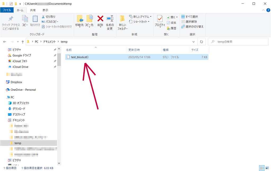This screenshot has width=271, height=171.
Task: Create a new folder with 新しいフォルダー
Action: pos(122,22)
